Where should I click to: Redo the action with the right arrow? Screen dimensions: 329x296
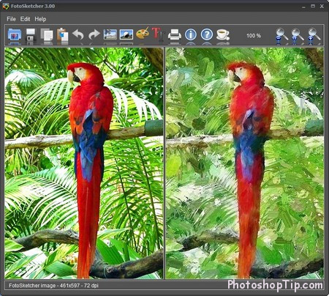coord(94,34)
